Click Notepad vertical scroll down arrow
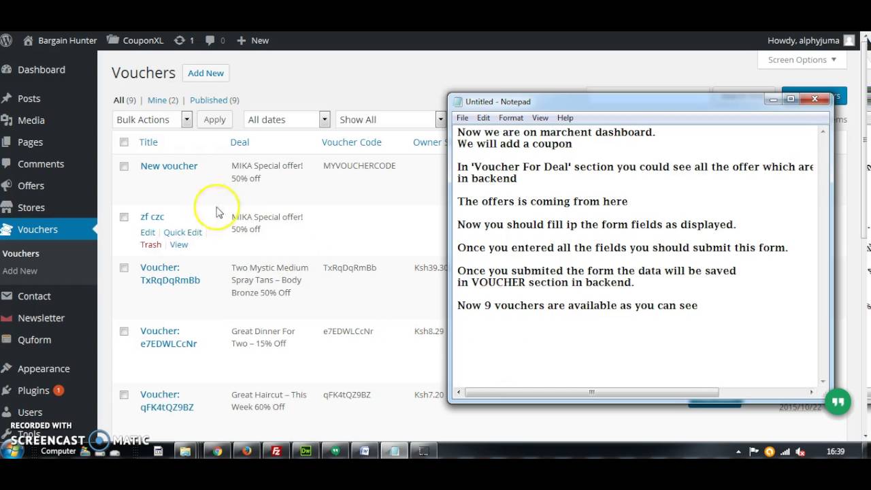871x490 pixels. point(823,382)
